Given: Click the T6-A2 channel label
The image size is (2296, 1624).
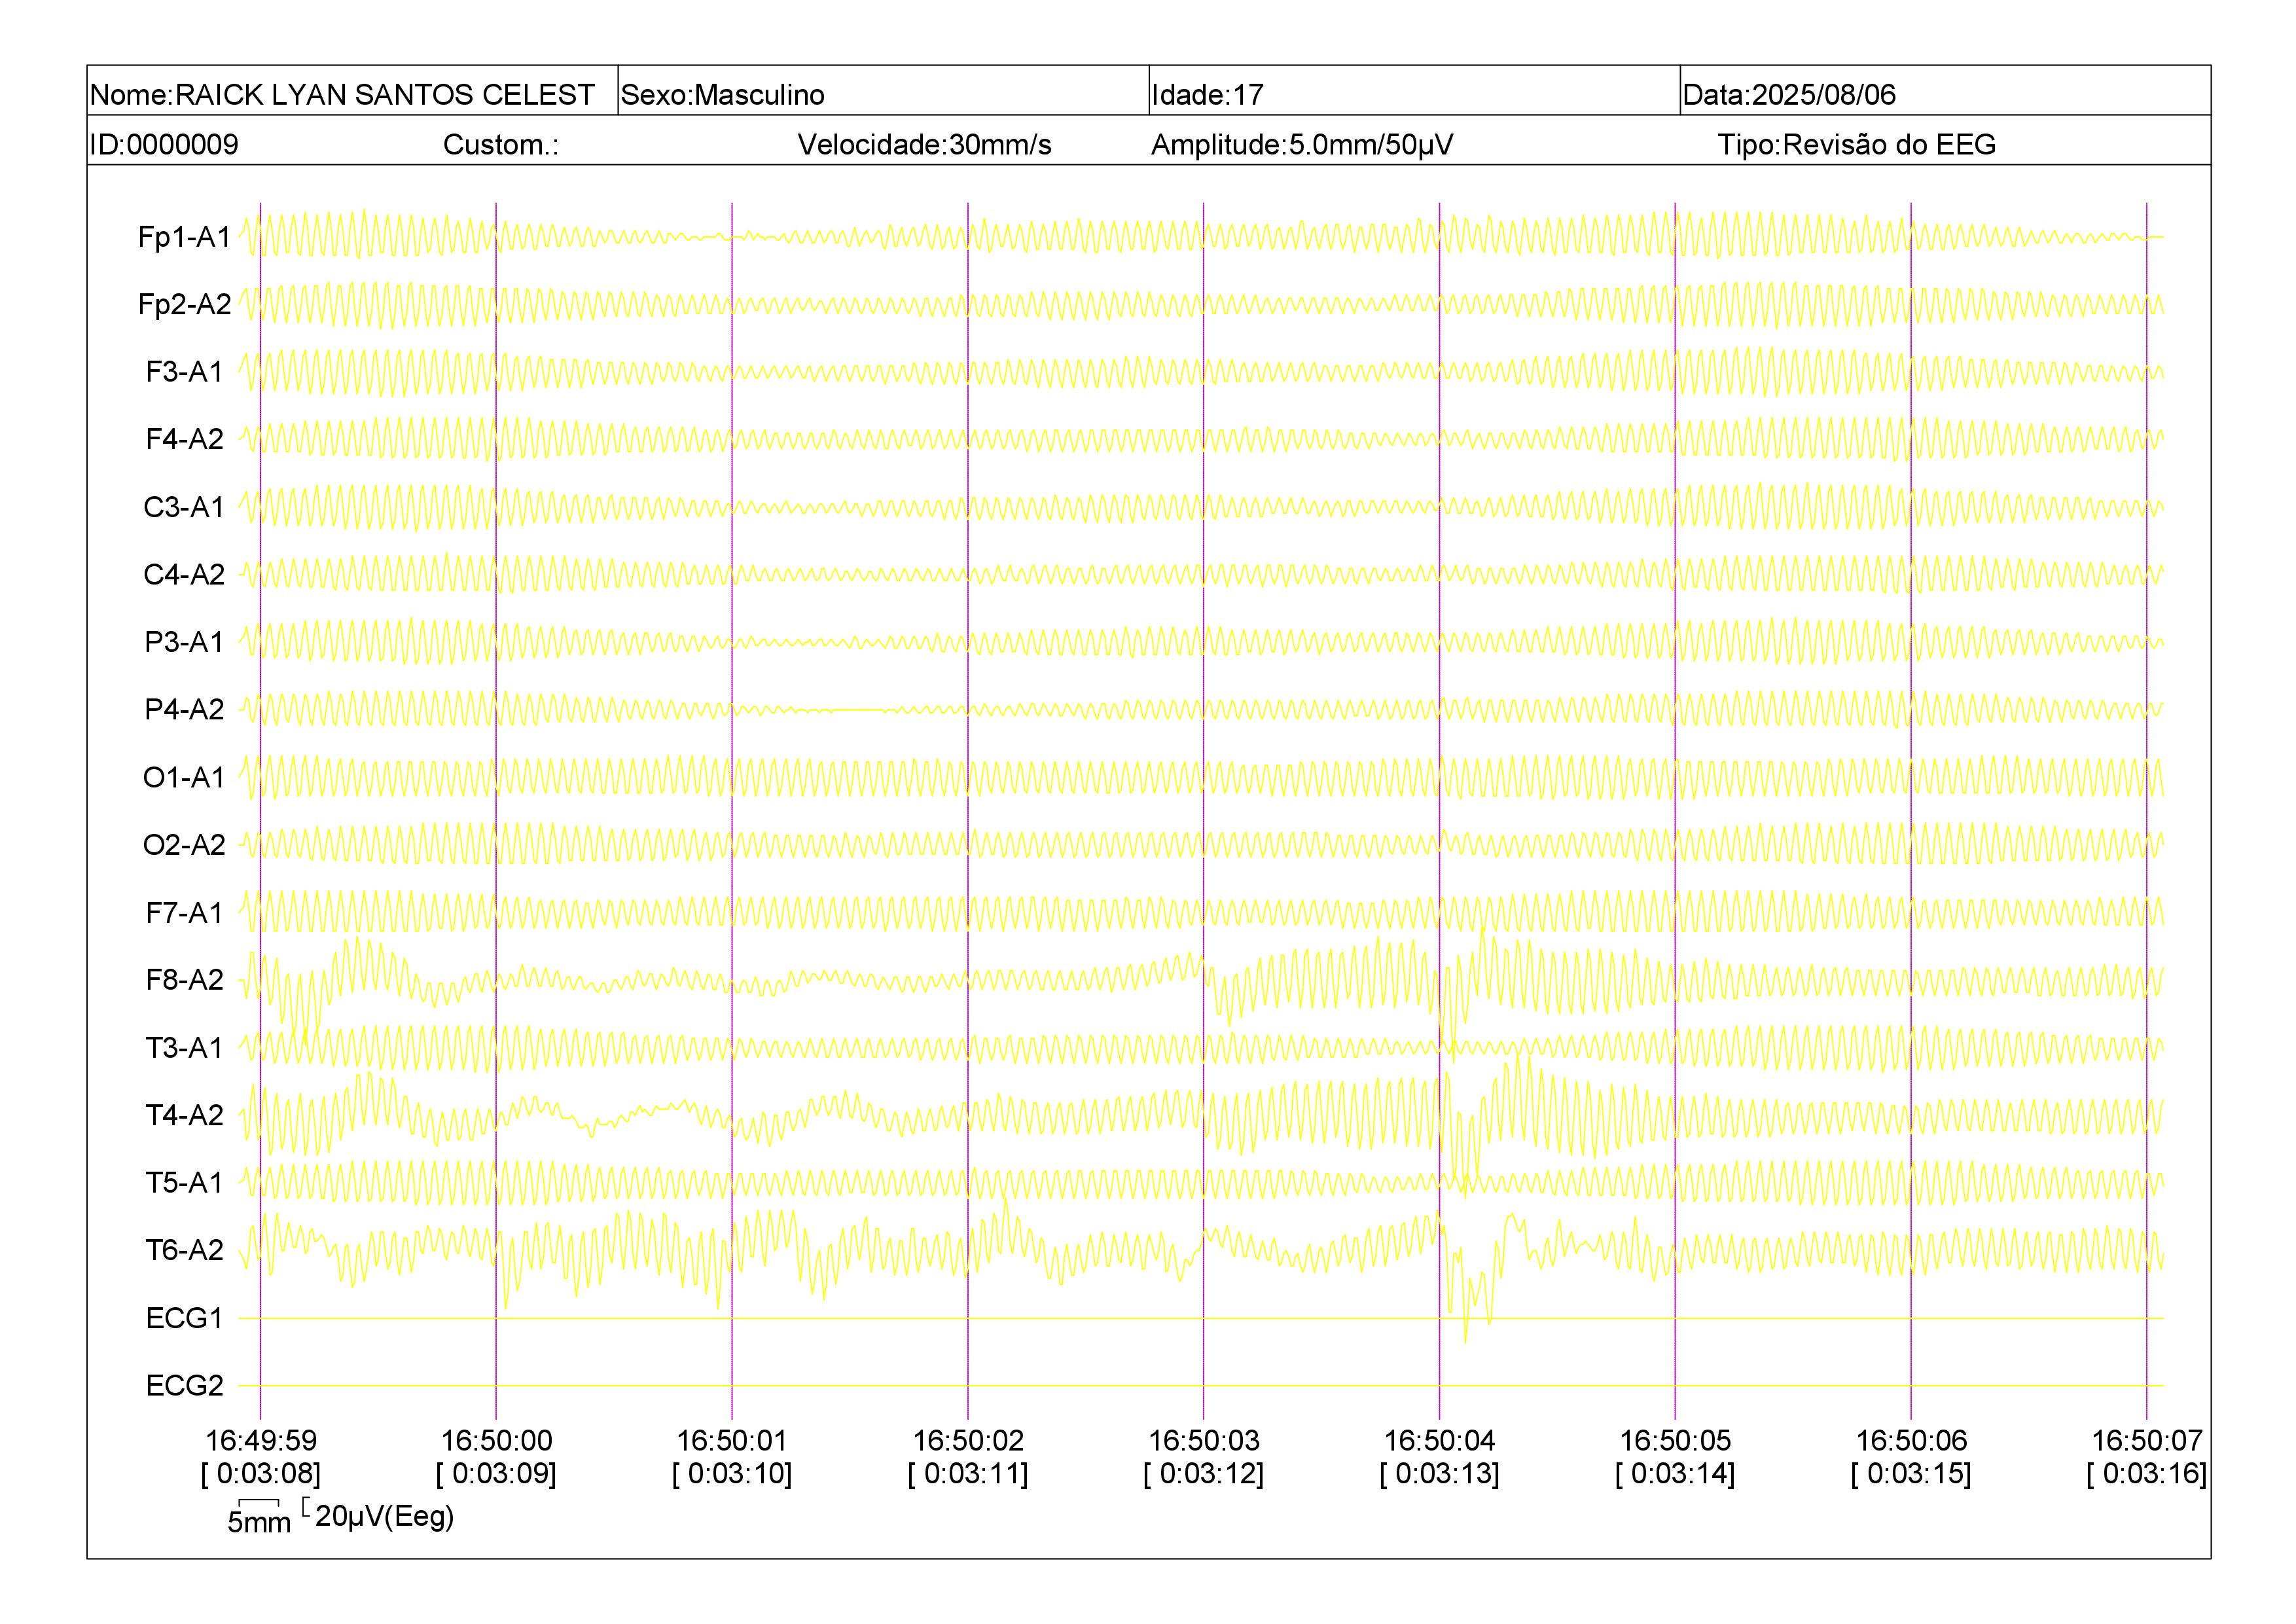Looking at the screenshot, I should (x=184, y=1250).
